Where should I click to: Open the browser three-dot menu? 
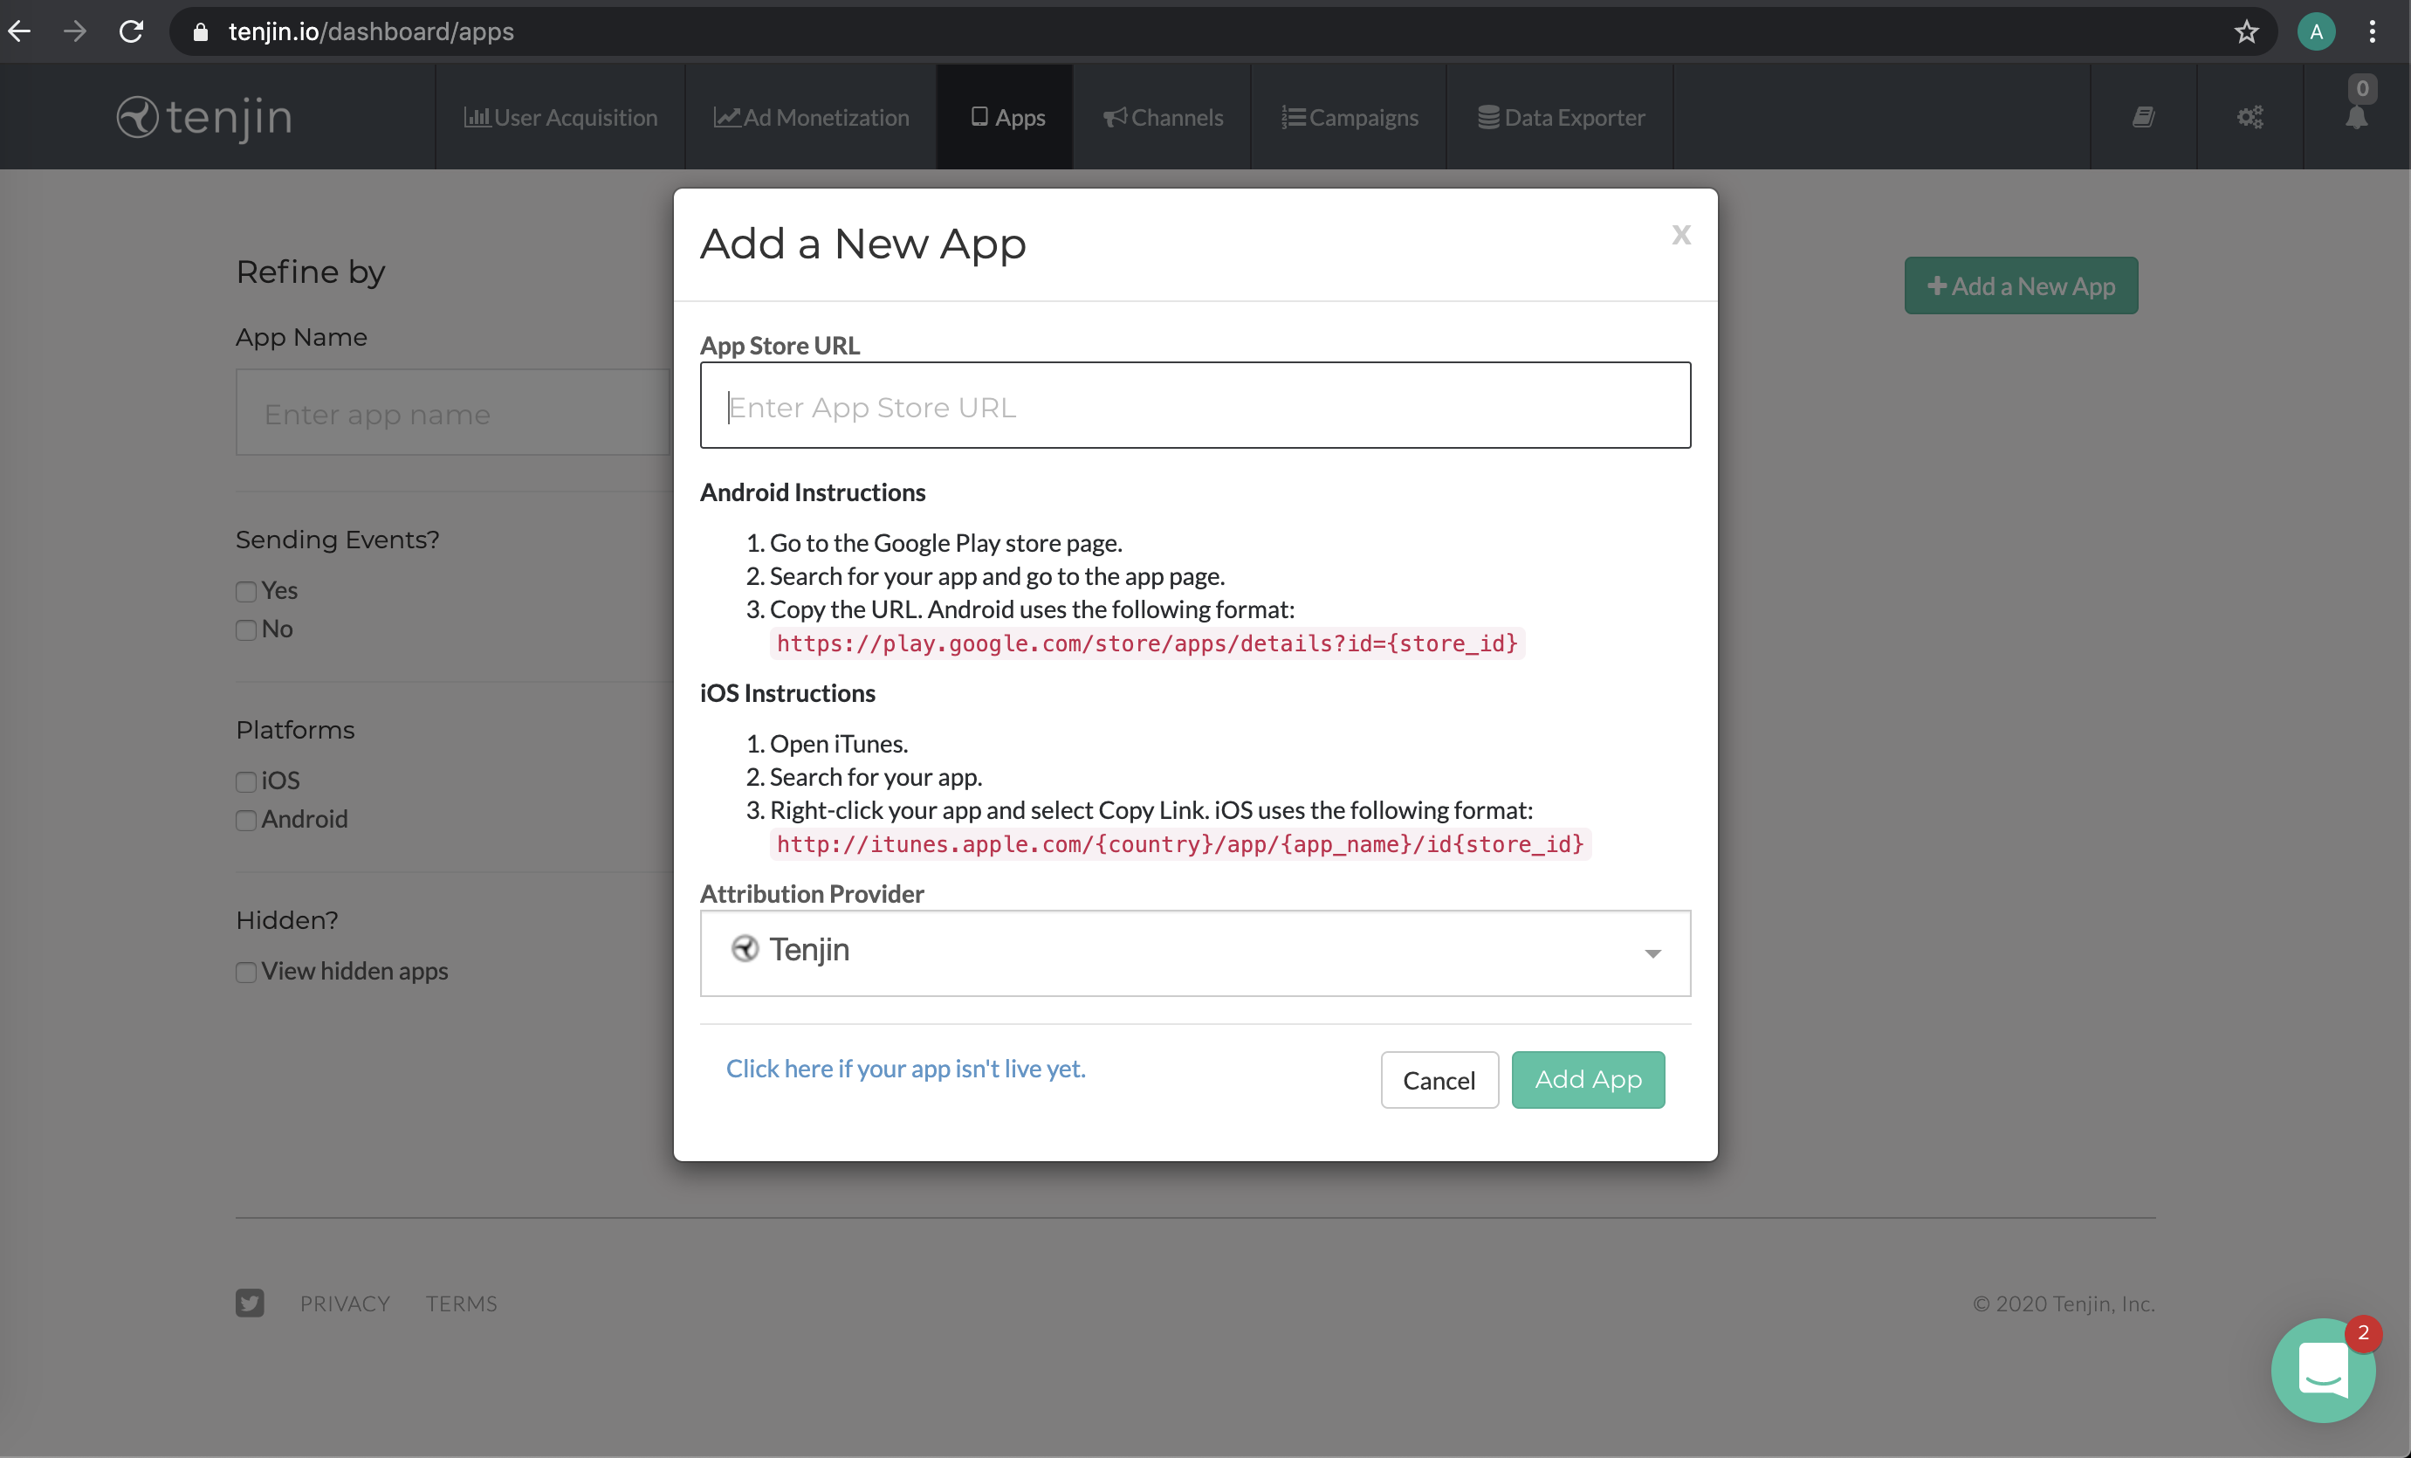click(x=2372, y=31)
